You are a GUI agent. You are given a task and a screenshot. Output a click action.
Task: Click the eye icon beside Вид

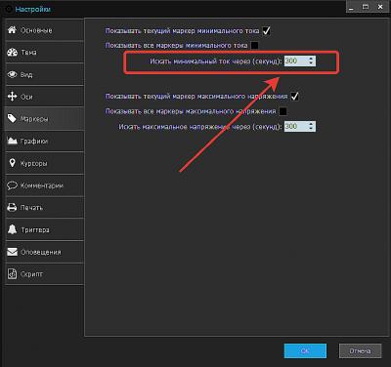[12, 74]
